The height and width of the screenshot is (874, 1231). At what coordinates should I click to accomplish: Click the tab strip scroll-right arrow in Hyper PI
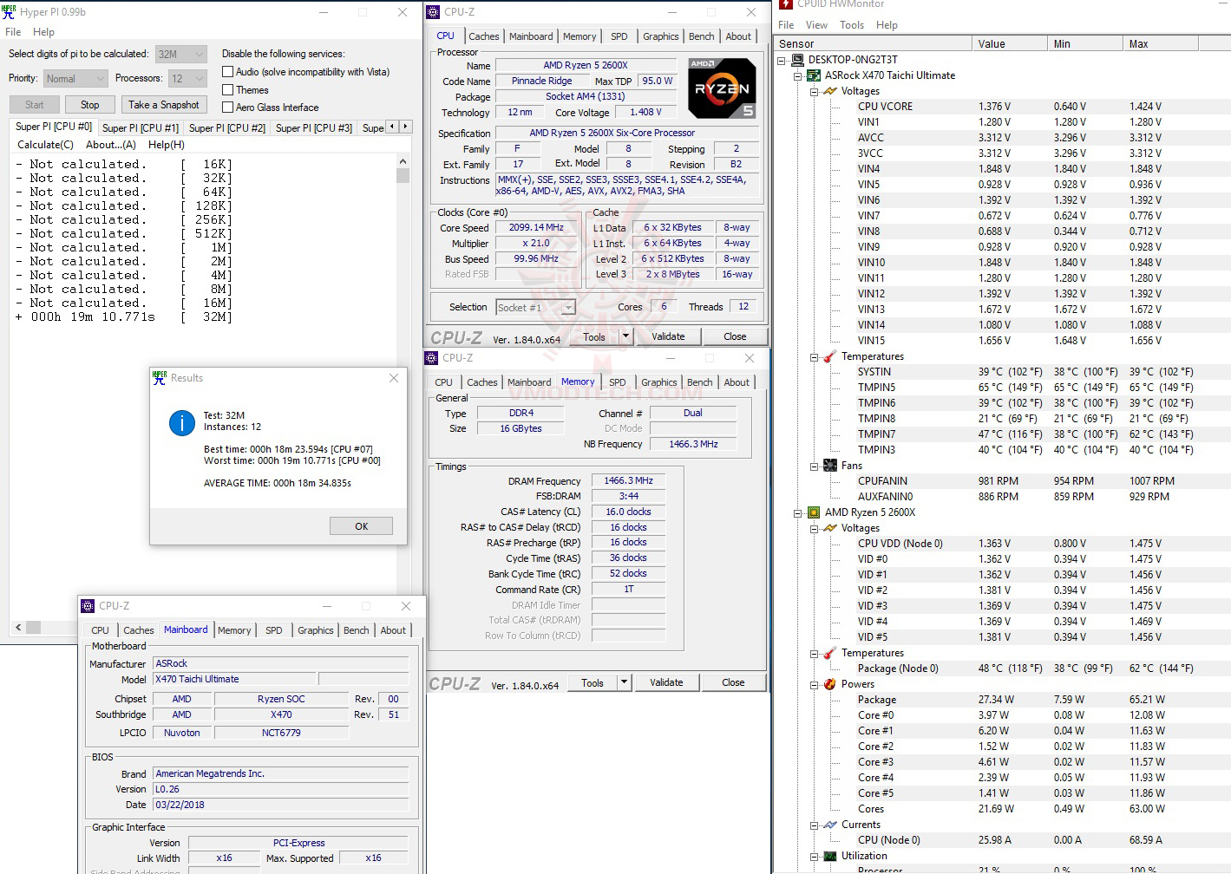point(405,127)
